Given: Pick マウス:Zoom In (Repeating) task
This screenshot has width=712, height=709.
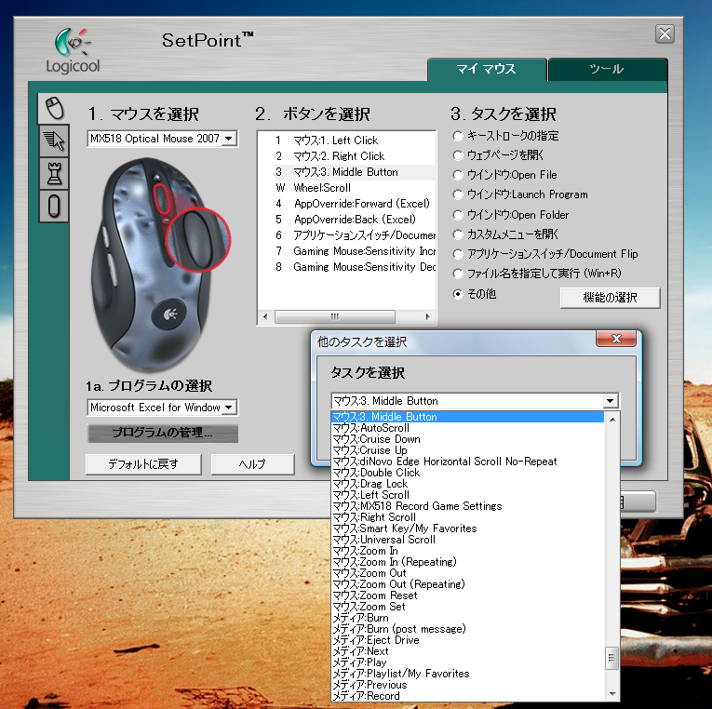Looking at the screenshot, I should point(468,562).
